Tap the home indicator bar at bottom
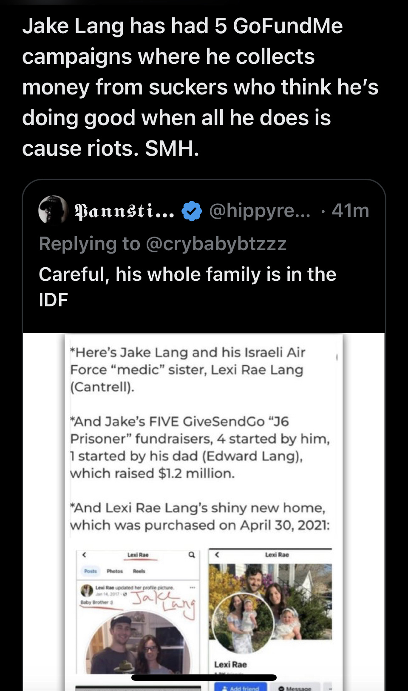The image size is (408, 691). click(204, 677)
